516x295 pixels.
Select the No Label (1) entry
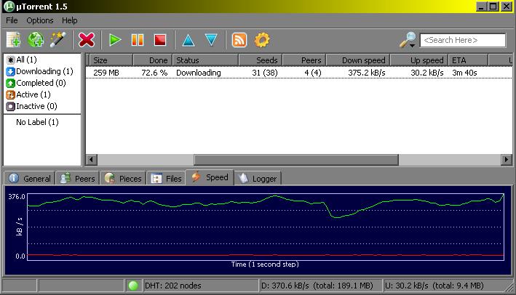(x=37, y=122)
